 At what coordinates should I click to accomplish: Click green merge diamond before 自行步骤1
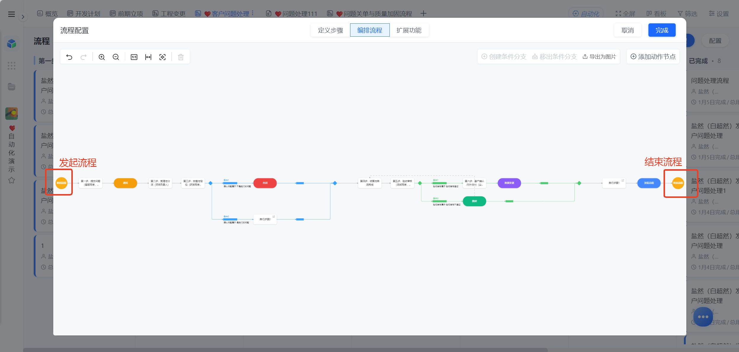tap(579, 183)
